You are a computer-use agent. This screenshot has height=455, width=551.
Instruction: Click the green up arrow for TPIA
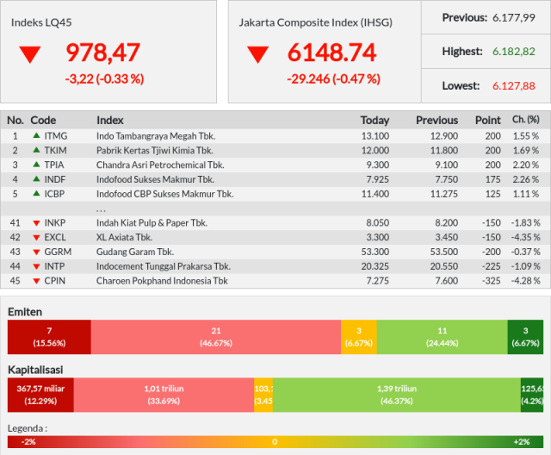(x=36, y=164)
